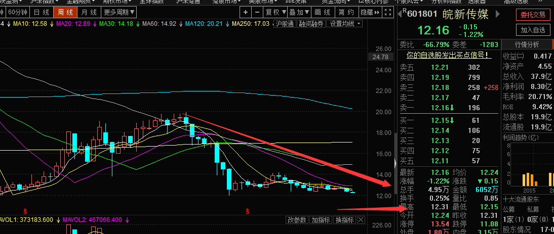Close the volume indicator pane X icon

point(361,220)
